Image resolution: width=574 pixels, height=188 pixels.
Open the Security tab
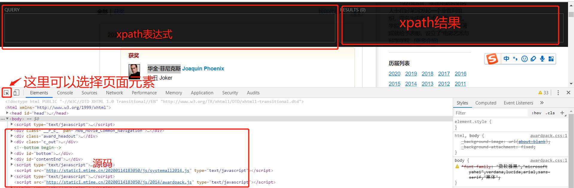(x=230, y=93)
